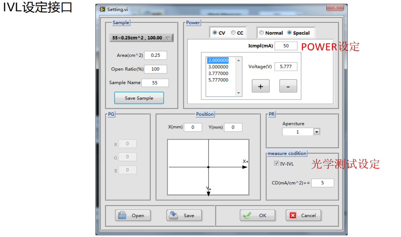
Task: Toggle the IV-IVL checkbox
Action: click(276, 164)
